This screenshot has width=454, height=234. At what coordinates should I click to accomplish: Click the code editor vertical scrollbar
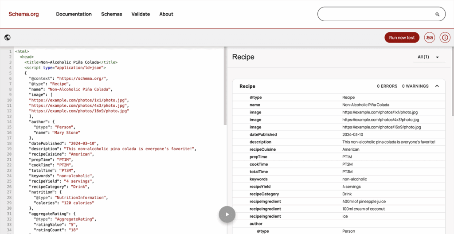point(225,86)
